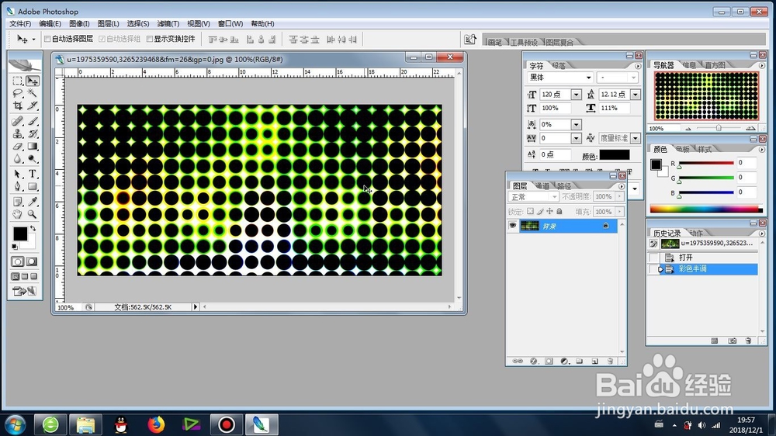Click the color spectrum ramp bar
This screenshot has width=776, height=436.
[x=706, y=209]
